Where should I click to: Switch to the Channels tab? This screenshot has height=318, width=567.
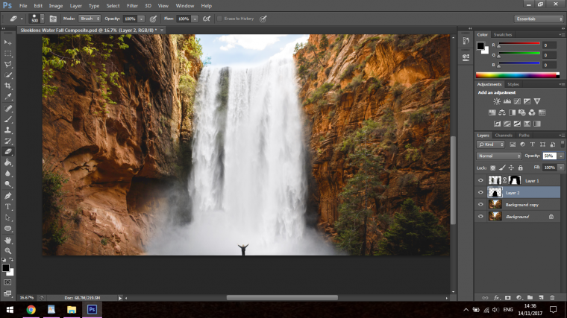[504, 136]
